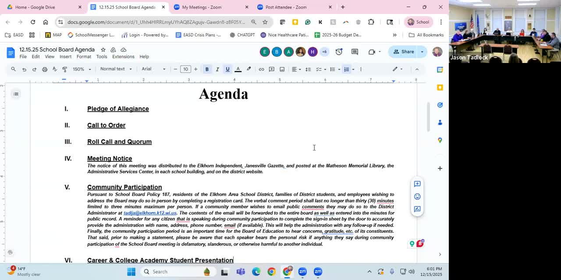Open the text color picker
The height and width of the screenshot is (280, 561).
238,69
